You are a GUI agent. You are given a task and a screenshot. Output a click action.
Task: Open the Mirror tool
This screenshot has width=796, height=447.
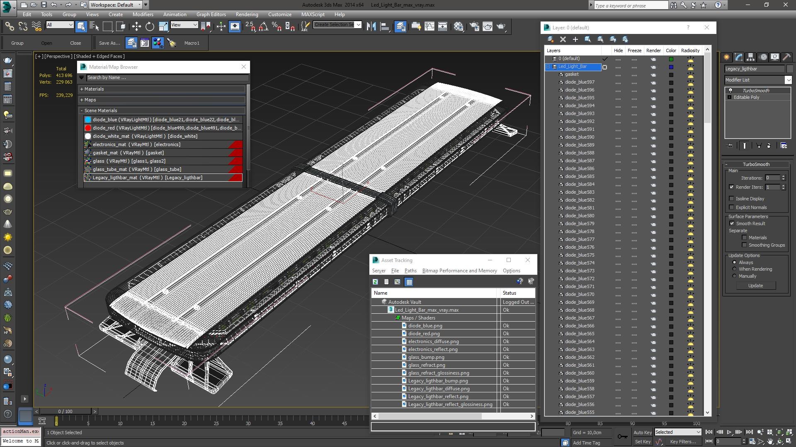click(371, 26)
